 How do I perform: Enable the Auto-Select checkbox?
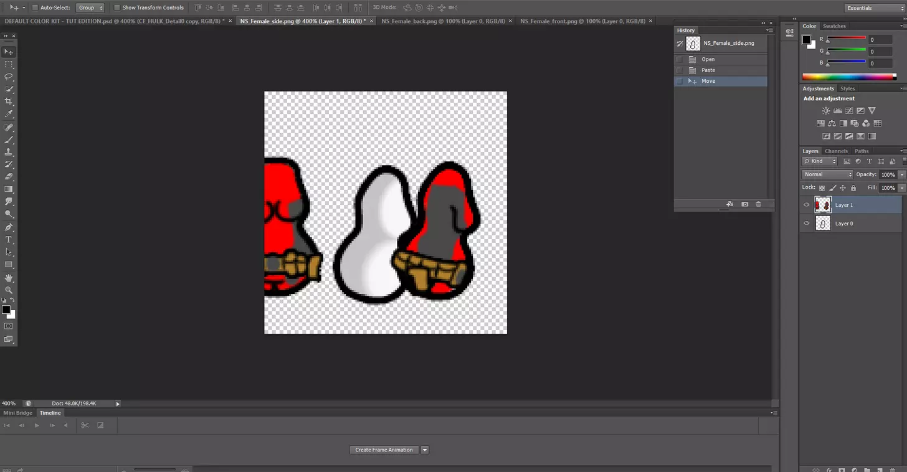[35, 7]
